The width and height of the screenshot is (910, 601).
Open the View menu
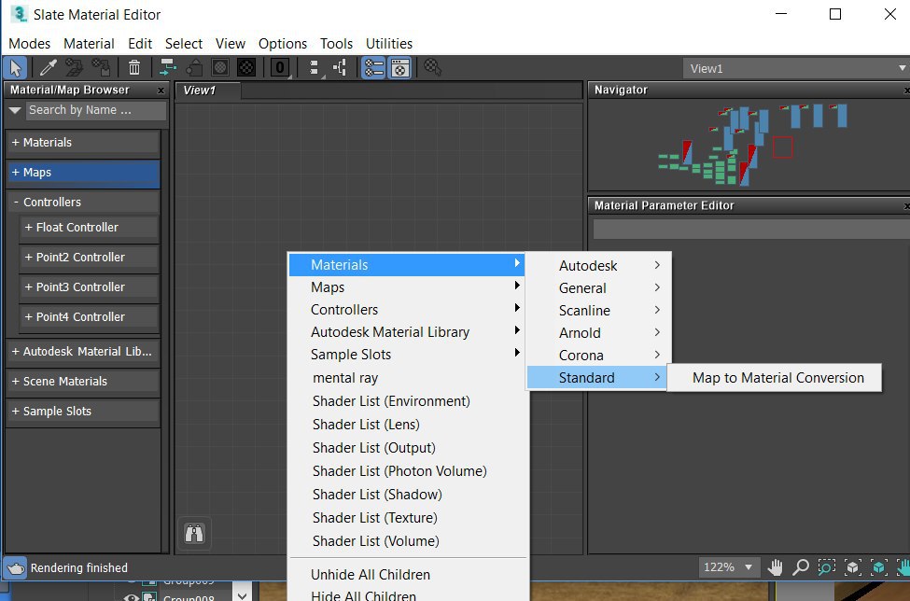tap(230, 44)
